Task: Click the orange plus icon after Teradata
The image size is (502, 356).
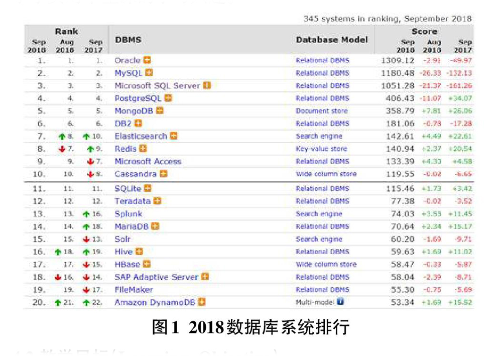Action: pos(157,201)
